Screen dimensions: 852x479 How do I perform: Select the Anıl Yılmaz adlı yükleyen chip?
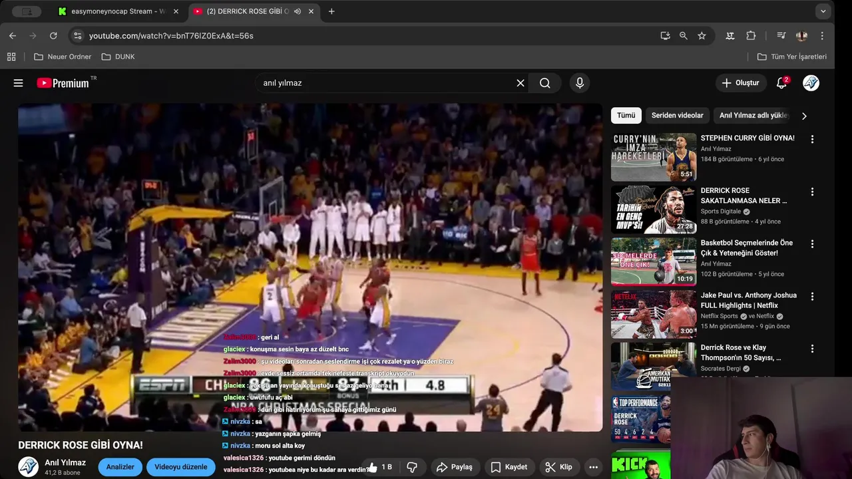[x=753, y=115]
